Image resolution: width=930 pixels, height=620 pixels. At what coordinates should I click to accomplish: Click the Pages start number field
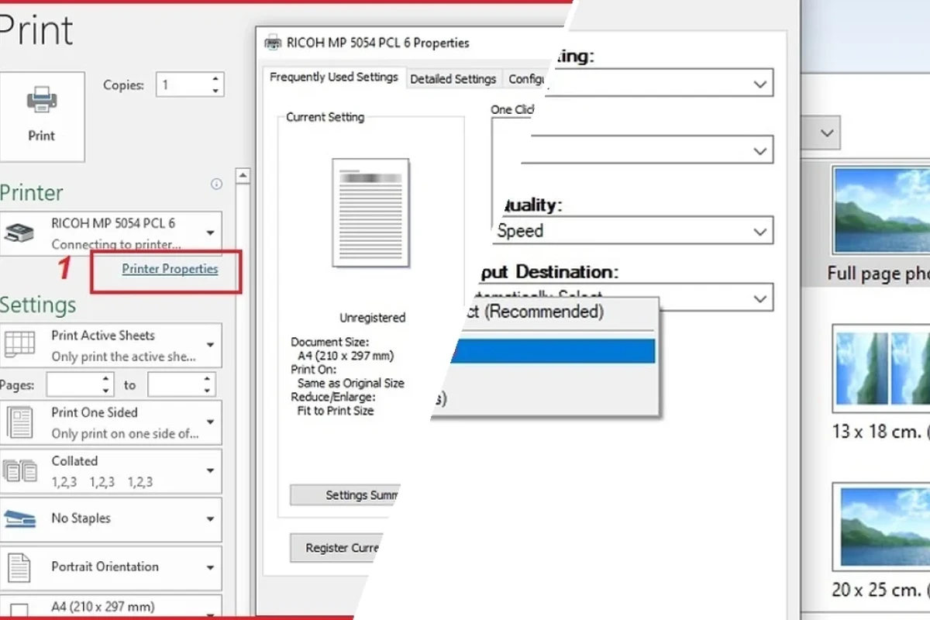click(74, 384)
